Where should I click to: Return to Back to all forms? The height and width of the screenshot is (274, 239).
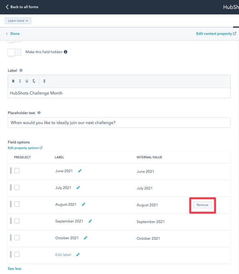click(x=22, y=7)
